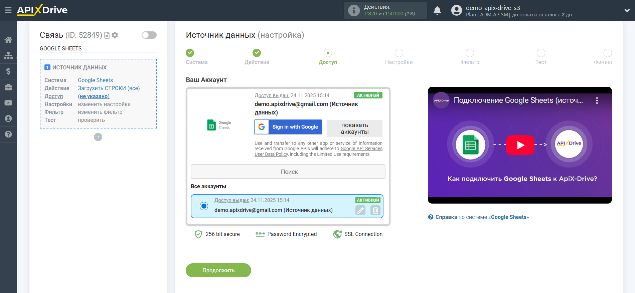Viewport: 635px width, 293px height.
Task: Click the Справка help question icon
Action: [x=431, y=217]
